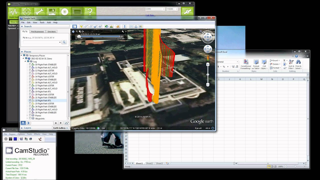
Task: Click the Add Path toolbar icon
Action: point(91,26)
